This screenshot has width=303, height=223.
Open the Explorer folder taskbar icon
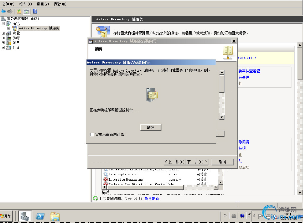[x=55, y=216]
